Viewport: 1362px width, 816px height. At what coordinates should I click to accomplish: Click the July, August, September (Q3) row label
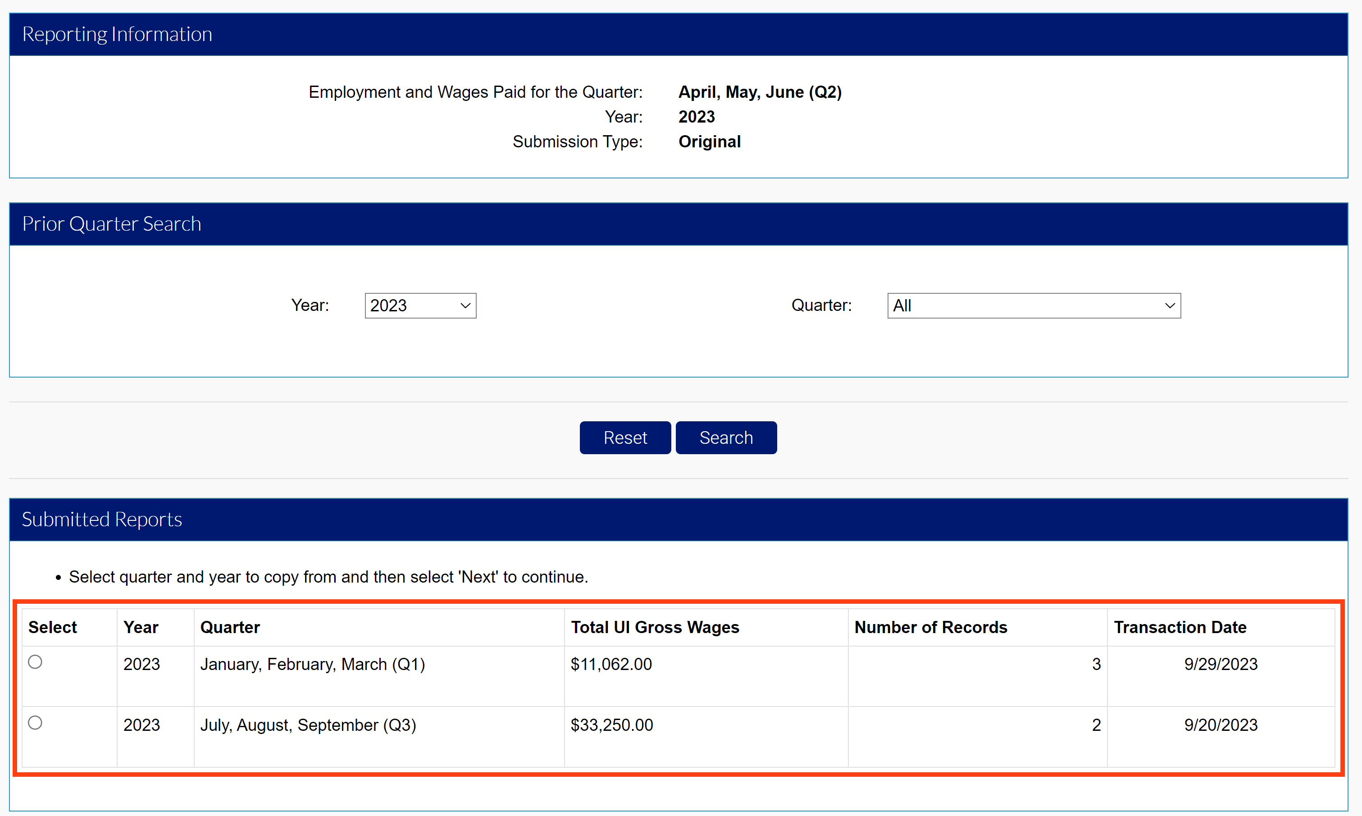tap(308, 725)
